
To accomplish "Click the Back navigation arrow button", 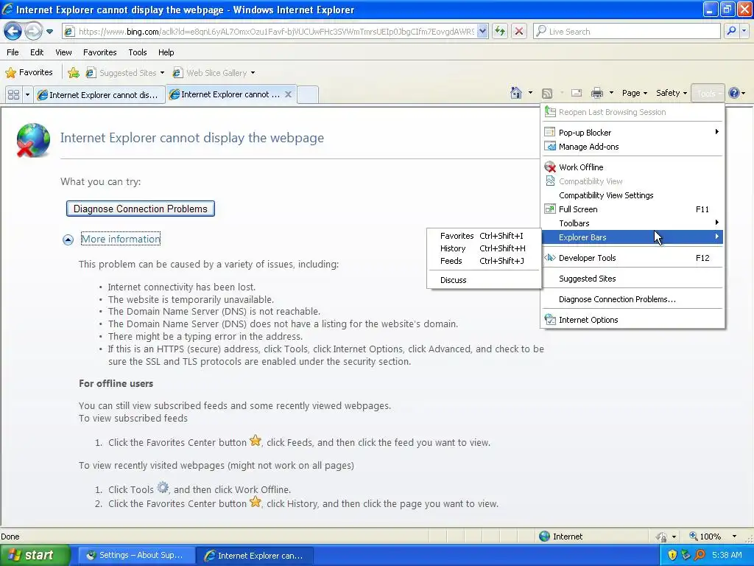I will pos(13,32).
